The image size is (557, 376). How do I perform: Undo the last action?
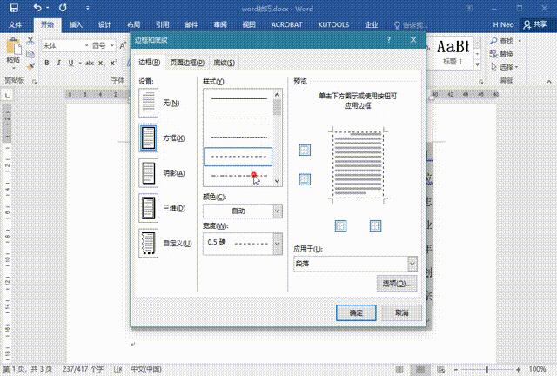37,8
